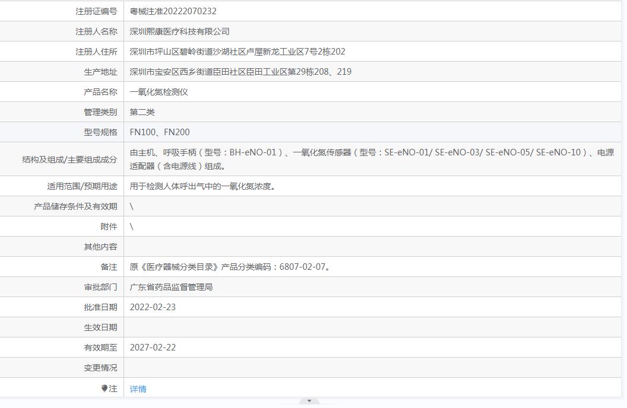Select registration number 粤械注准20222070232
The image size is (627, 408).
(173, 12)
